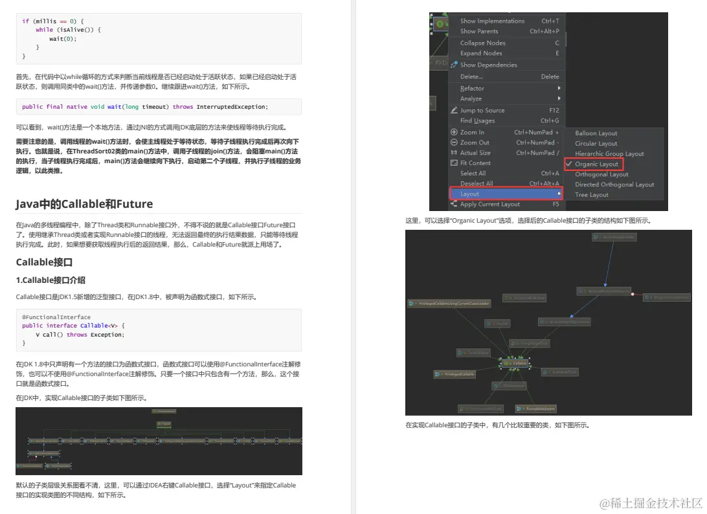Click the Refactor menu entry label

coord(471,89)
